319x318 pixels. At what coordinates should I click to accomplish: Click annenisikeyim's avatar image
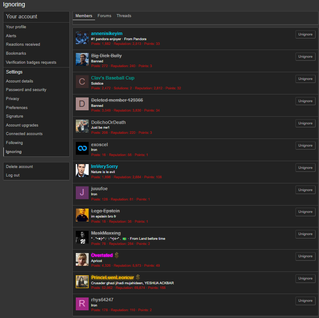[82, 37]
